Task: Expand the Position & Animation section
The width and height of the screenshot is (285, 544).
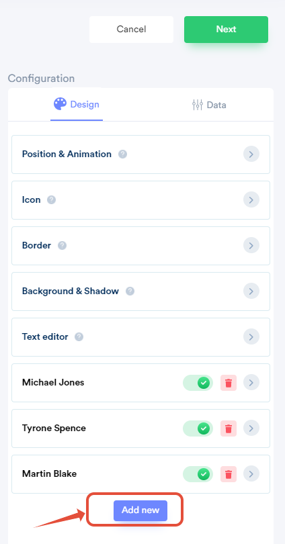Action: tap(251, 154)
